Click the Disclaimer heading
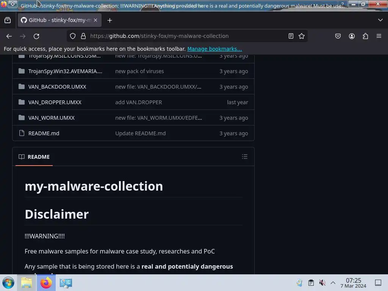The height and width of the screenshot is (291, 388). click(57, 214)
